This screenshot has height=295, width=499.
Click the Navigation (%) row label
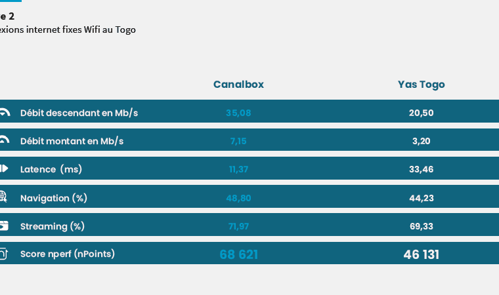tap(53, 198)
